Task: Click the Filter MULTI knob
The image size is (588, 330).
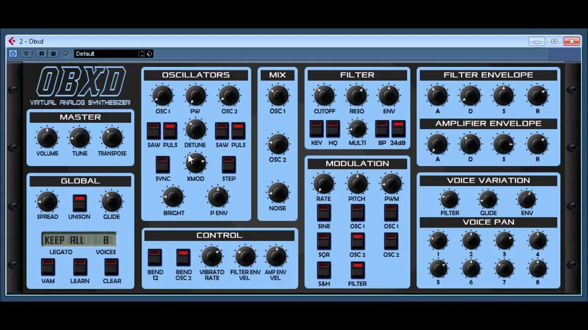Action: coord(357,129)
